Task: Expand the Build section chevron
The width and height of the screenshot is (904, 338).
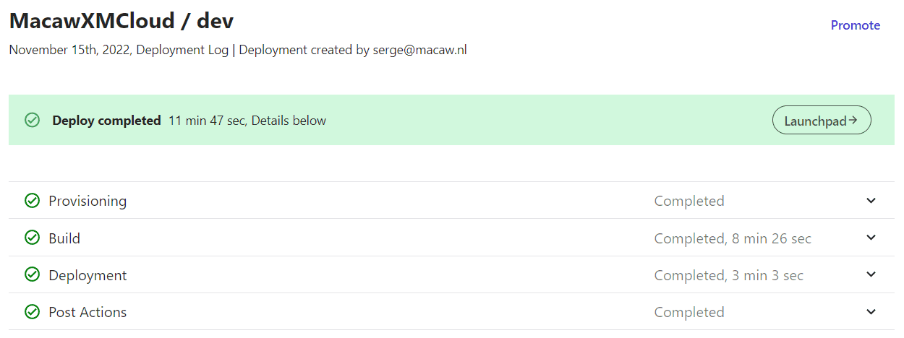Action: click(871, 238)
